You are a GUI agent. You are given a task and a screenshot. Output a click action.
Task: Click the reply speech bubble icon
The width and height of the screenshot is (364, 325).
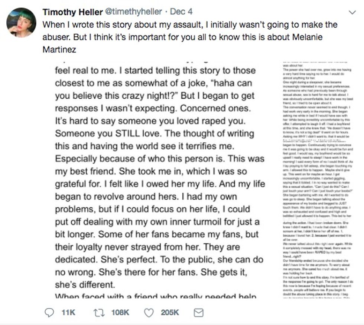(49, 313)
